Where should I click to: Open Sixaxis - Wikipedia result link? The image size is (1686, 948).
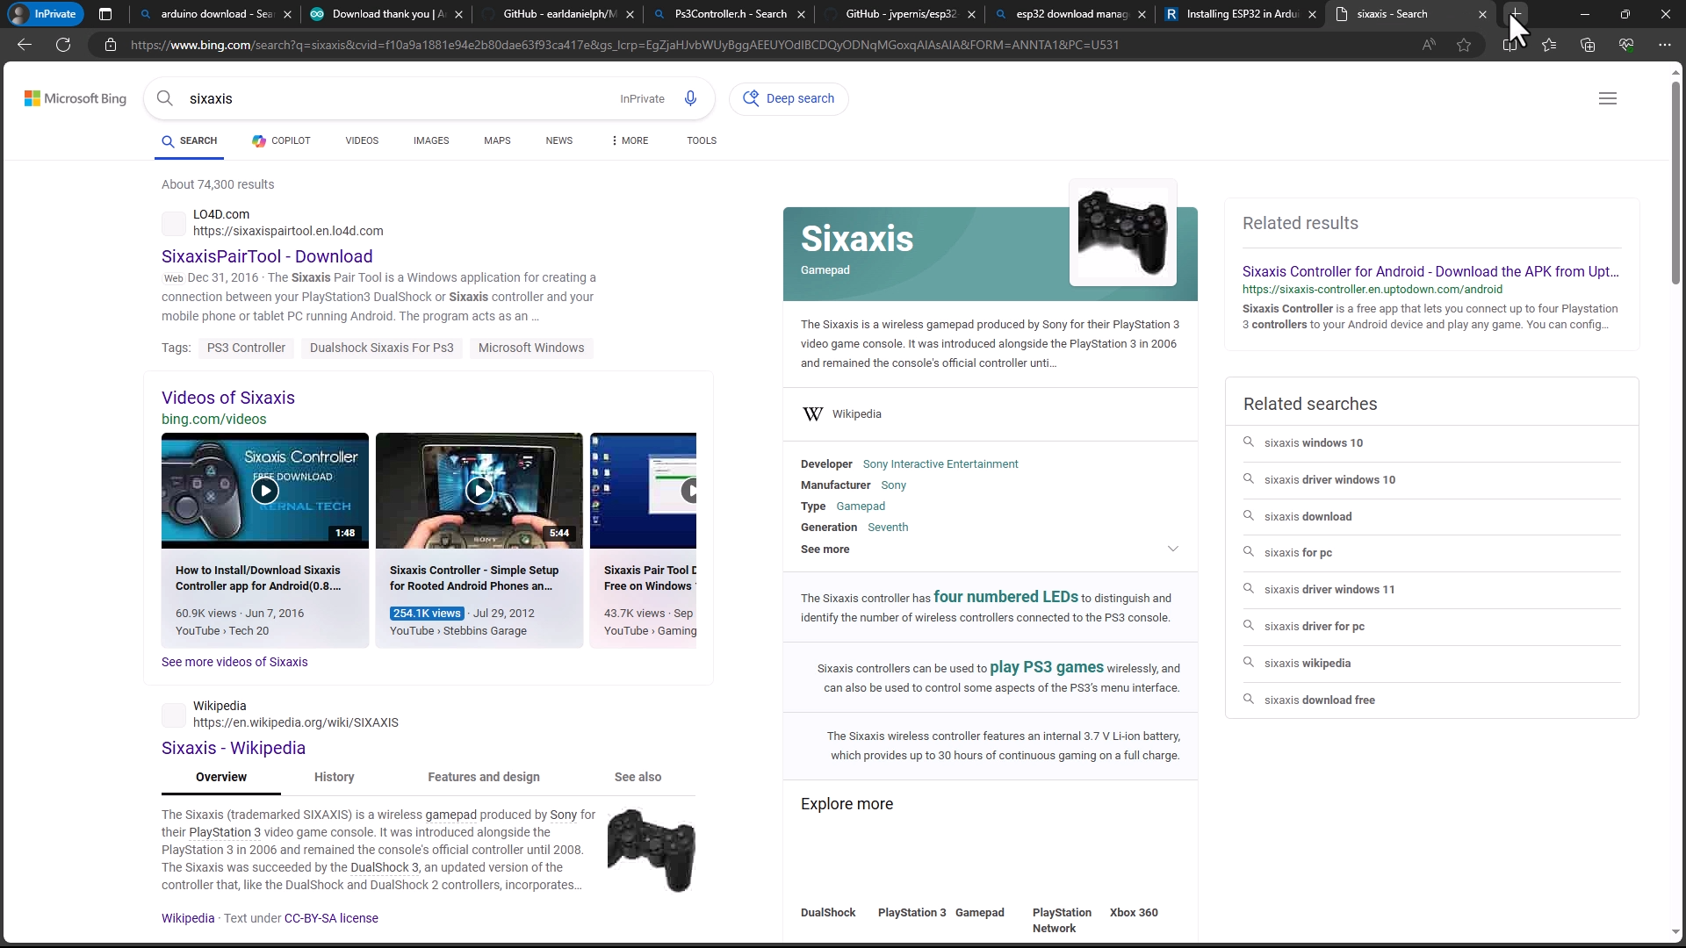click(x=234, y=749)
